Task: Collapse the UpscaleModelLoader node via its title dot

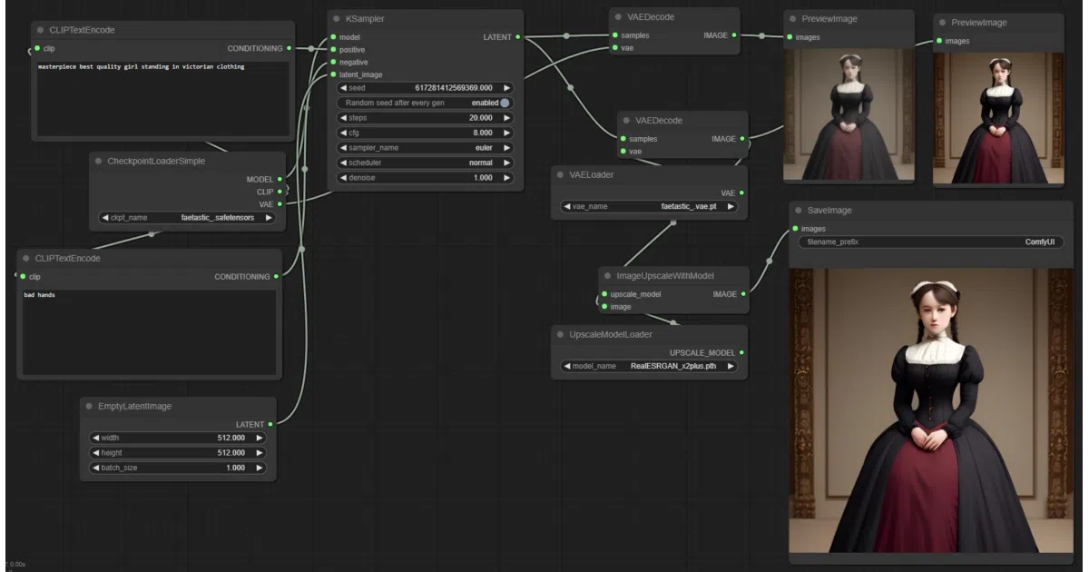Action: 559,334
